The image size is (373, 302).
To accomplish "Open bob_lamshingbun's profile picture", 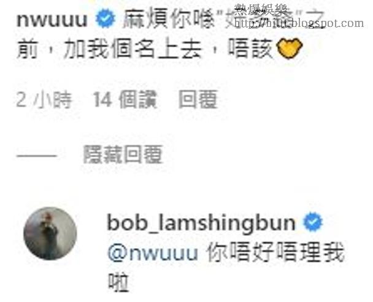I will coord(50,233).
